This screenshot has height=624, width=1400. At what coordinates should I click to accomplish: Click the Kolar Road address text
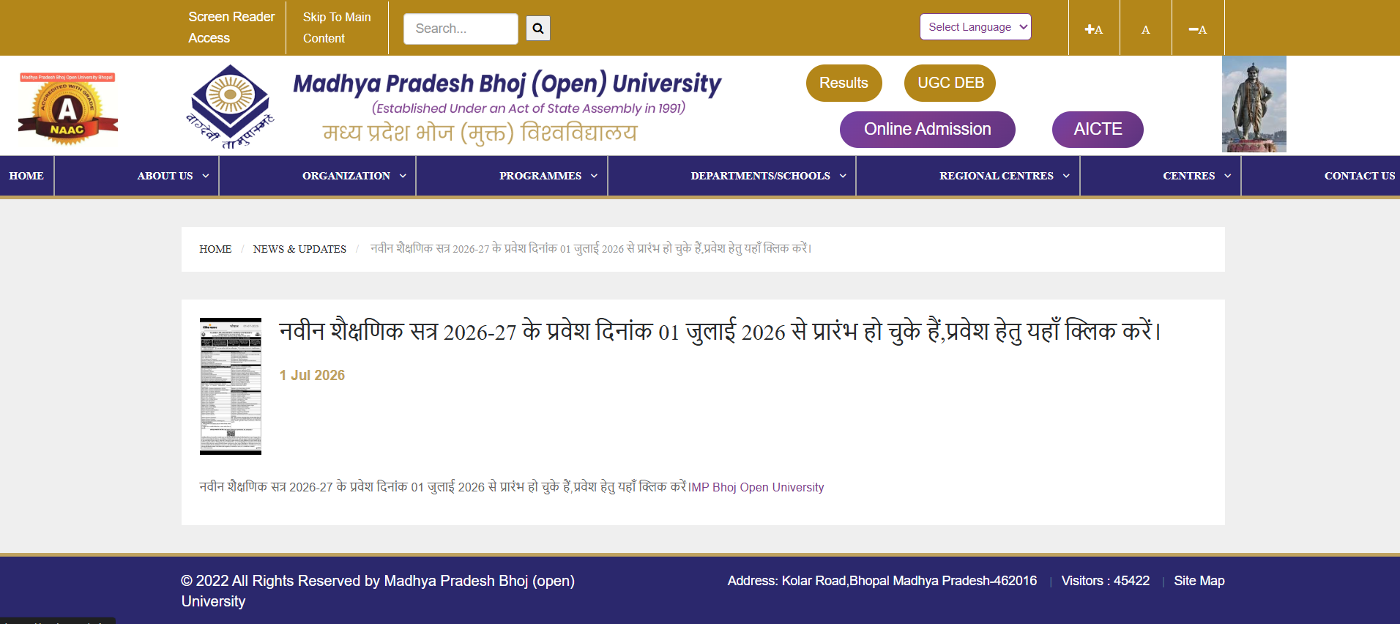[882, 581]
